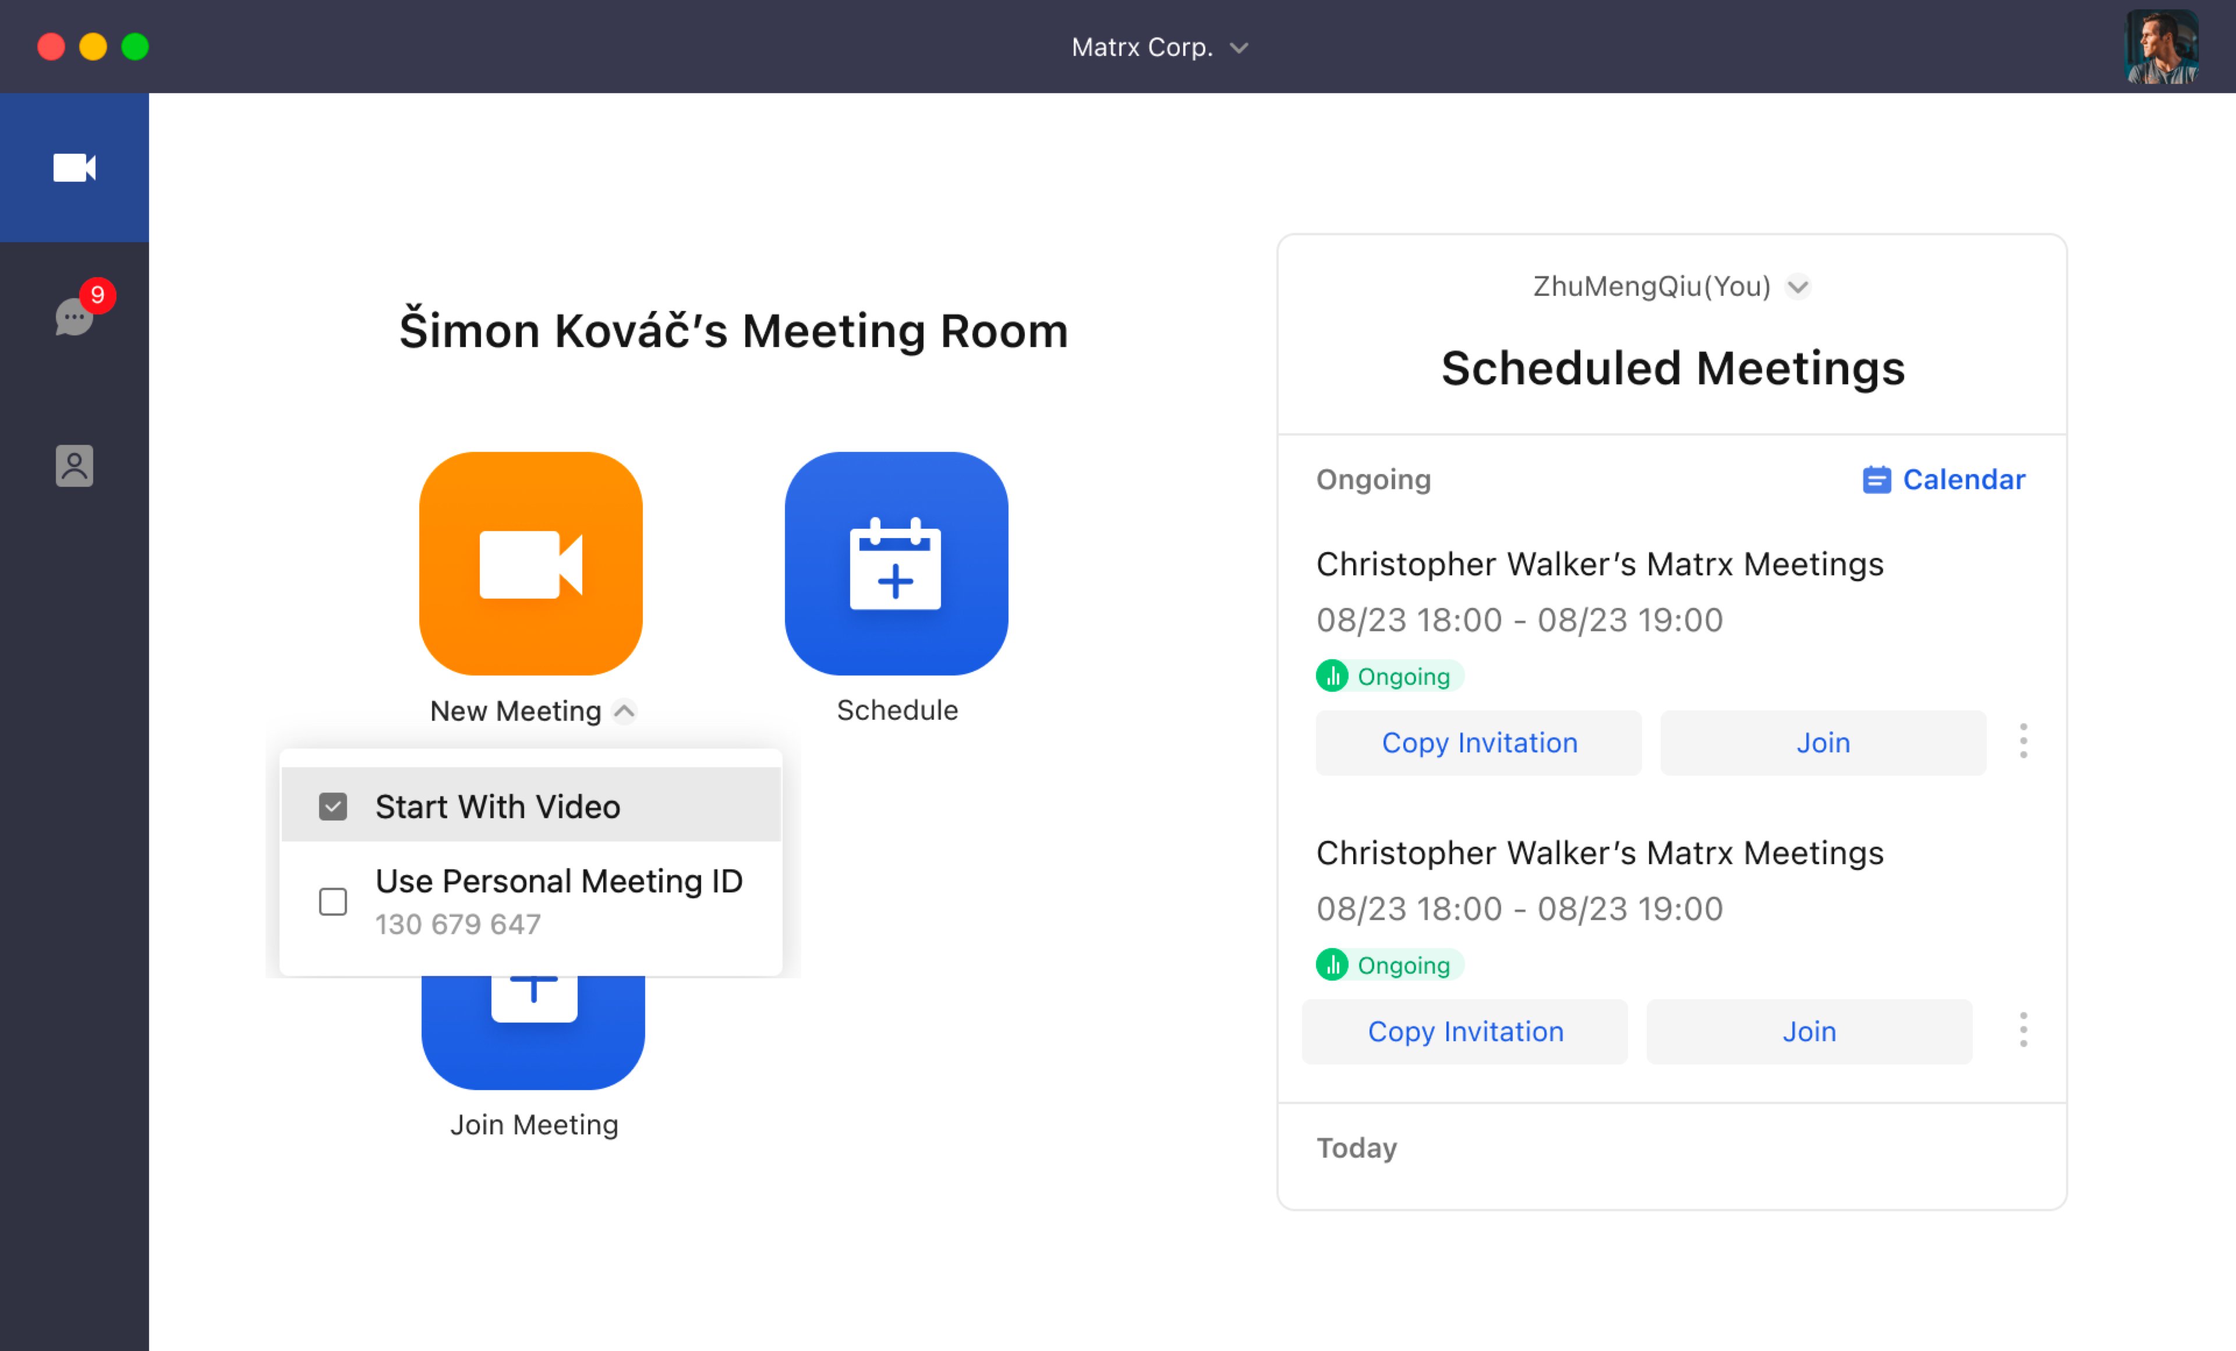Select the Start With Video menu entry
Screen dimensions: 2236x1351
(x=497, y=807)
